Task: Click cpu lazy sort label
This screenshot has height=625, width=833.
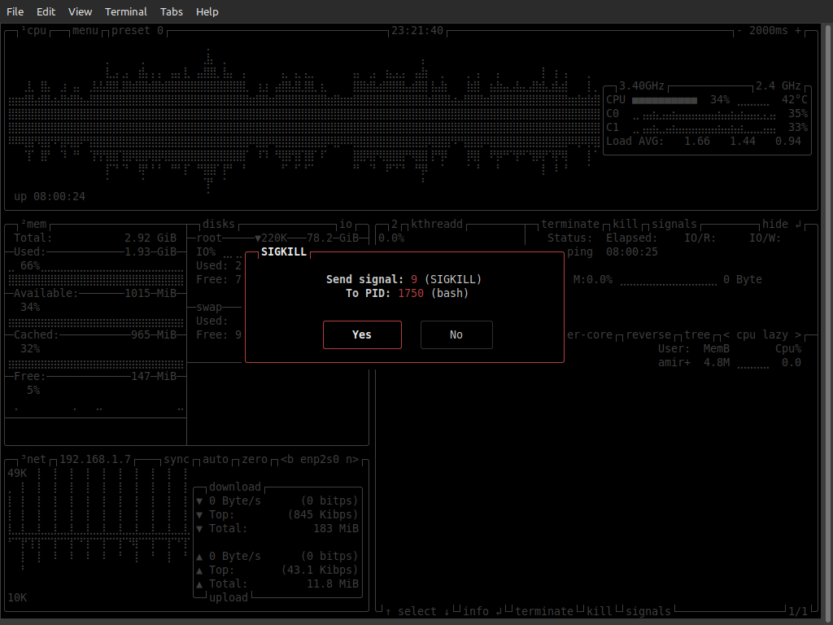Action: [x=761, y=334]
